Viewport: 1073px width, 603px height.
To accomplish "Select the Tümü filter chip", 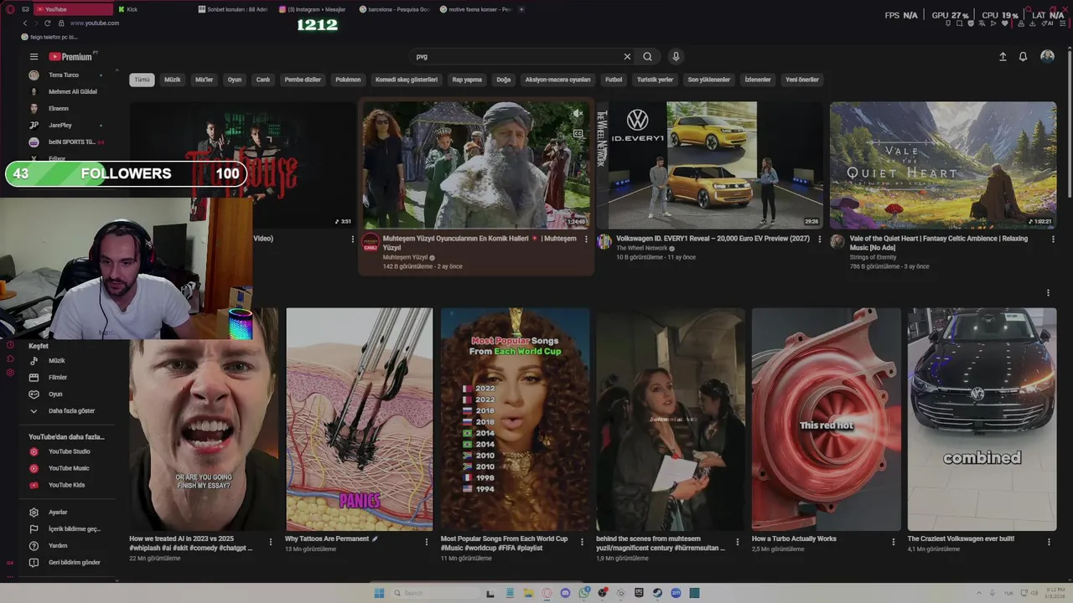I will point(142,80).
